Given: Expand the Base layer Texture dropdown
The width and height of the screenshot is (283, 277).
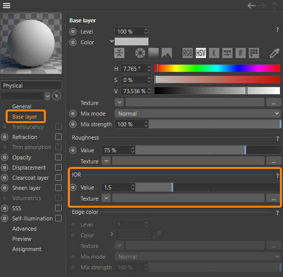Looking at the screenshot, I should pyautogui.click(x=119, y=102).
